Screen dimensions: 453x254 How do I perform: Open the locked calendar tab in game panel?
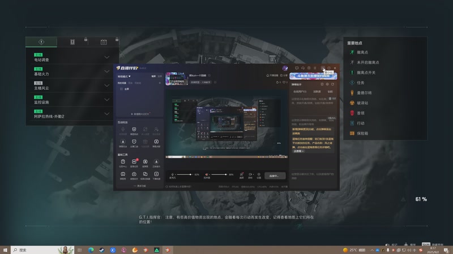[x=104, y=42]
